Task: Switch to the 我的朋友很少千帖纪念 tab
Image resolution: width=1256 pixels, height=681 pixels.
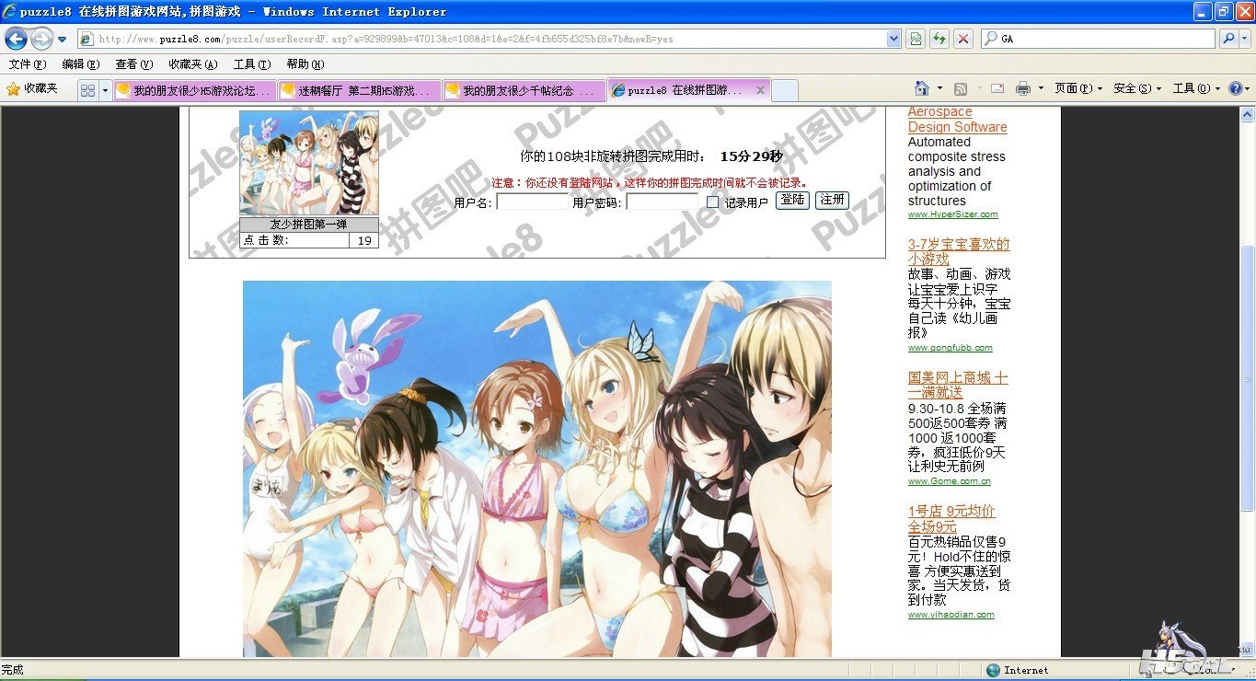Action: (x=524, y=90)
